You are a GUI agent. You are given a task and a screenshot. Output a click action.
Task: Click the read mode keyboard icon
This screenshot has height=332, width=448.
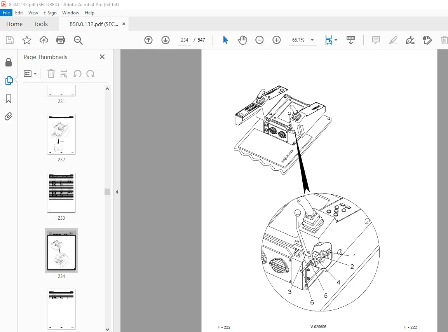pos(350,40)
